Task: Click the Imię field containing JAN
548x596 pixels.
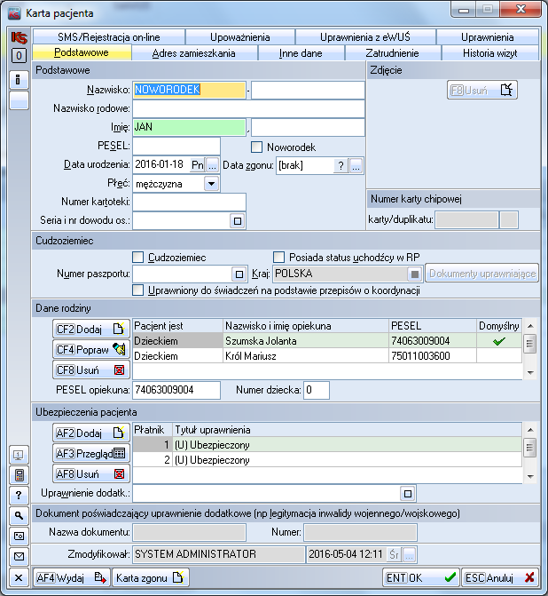Action: (x=190, y=127)
